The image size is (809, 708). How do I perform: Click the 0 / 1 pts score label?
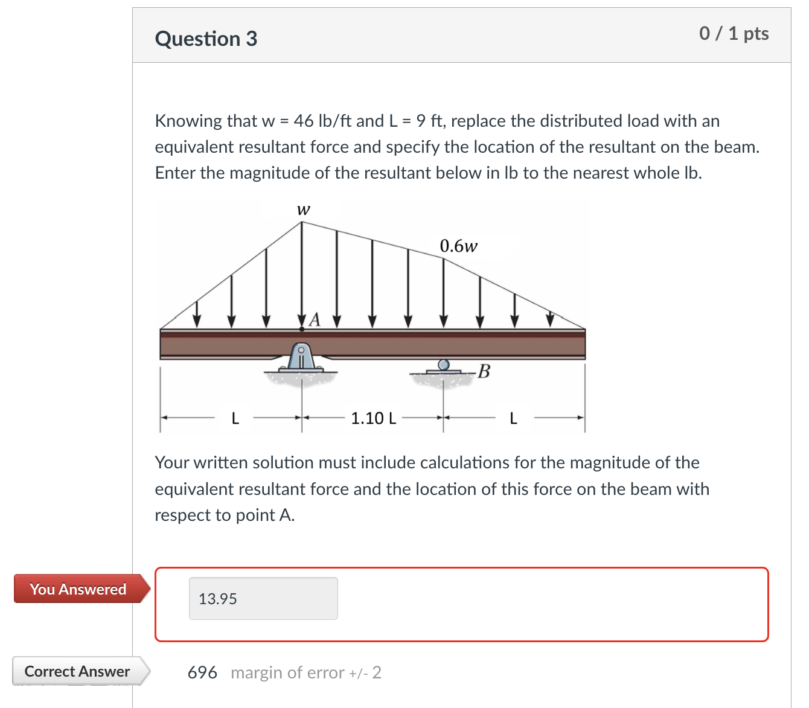tap(734, 33)
